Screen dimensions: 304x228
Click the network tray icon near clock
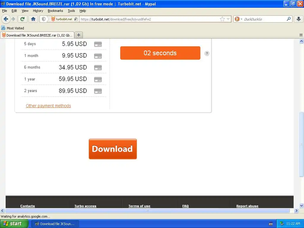pyautogui.click(x=282, y=224)
